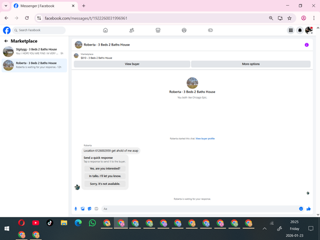Open conversation information purple icon
This screenshot has height=240, width=320.
click(x=307, y=45)
